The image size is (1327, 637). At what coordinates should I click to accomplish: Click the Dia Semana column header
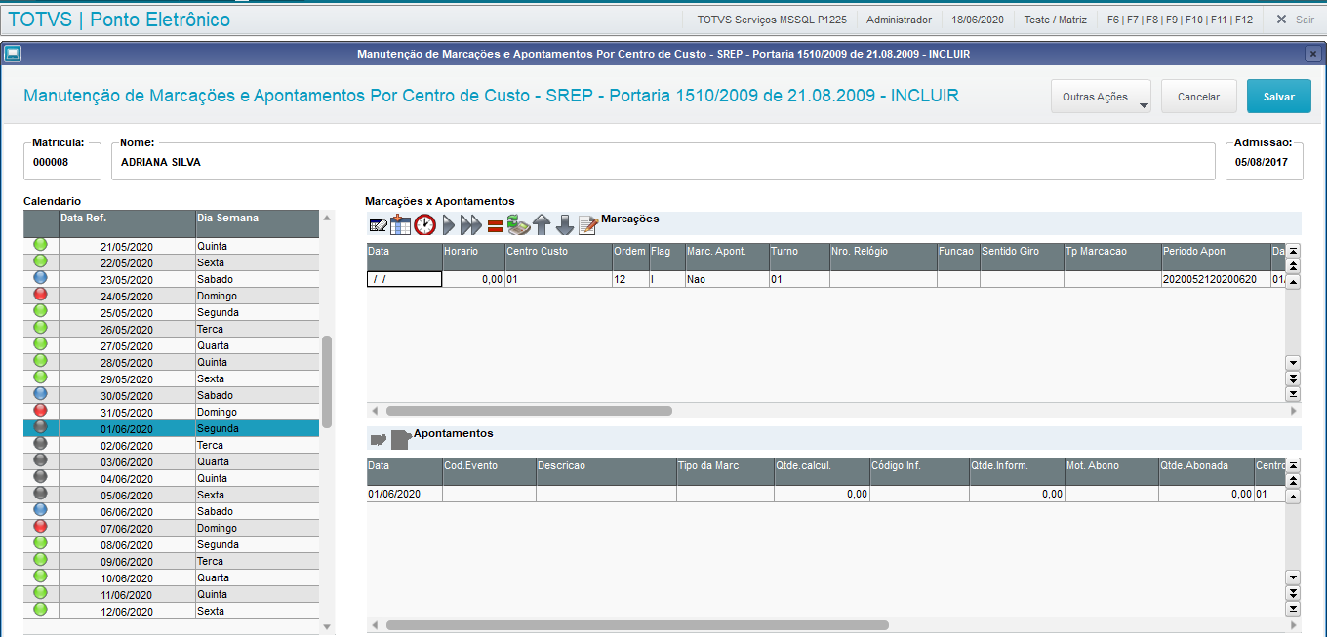coord(257,223)
